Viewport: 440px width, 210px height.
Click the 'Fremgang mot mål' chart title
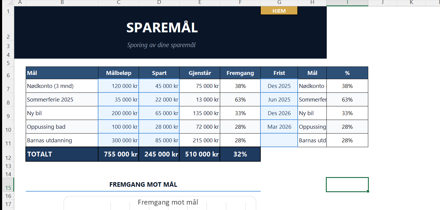coord(168,202)
